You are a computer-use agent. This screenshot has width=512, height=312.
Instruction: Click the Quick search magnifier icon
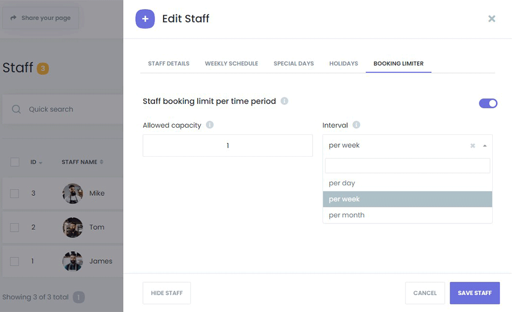(x=17, y=109)
